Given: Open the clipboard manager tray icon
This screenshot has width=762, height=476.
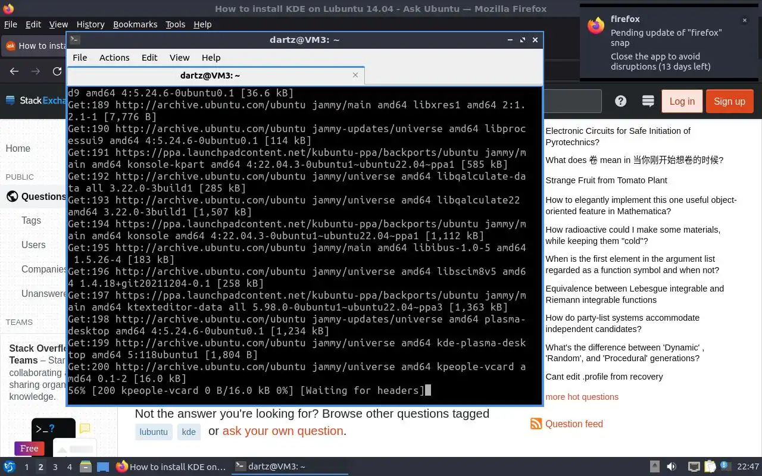Looking at the screenshot, I should [x=710, y=467].
